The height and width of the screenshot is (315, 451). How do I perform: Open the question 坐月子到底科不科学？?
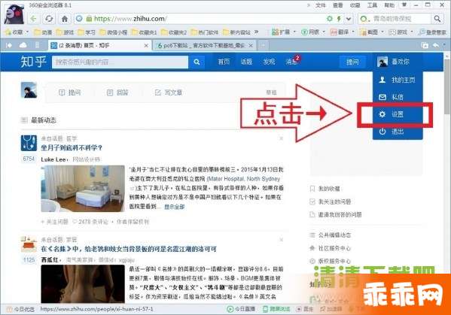(x=72, y=148)
